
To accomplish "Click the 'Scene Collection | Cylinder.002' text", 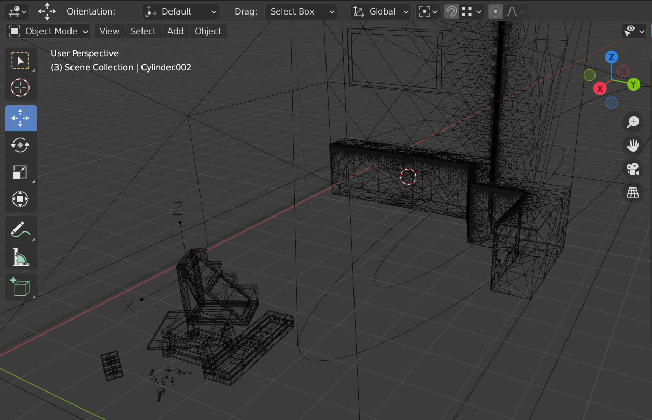I will [x=128, y=67].
